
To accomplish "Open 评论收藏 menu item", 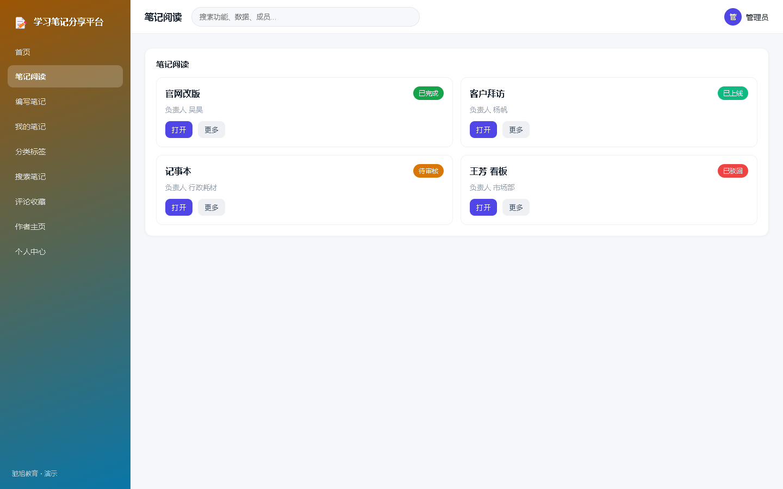I will coord(65,202).
